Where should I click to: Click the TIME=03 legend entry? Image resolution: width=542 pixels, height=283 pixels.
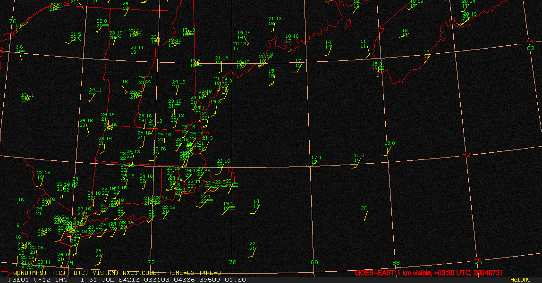(181, 273)
